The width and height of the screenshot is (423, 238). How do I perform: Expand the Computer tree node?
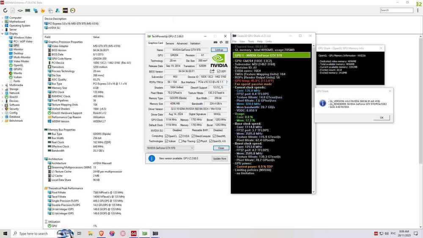pos(3,18)
